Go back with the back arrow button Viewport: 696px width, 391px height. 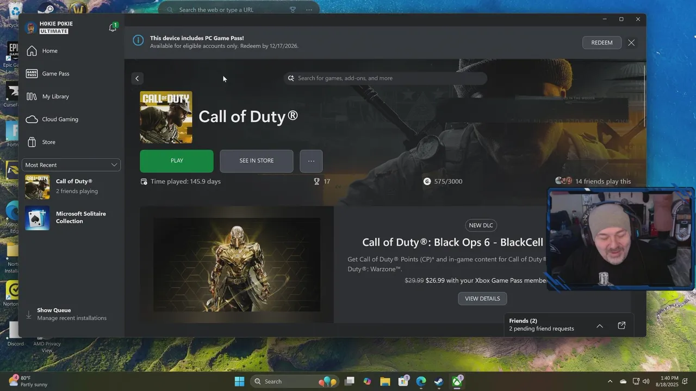point(137,78)
